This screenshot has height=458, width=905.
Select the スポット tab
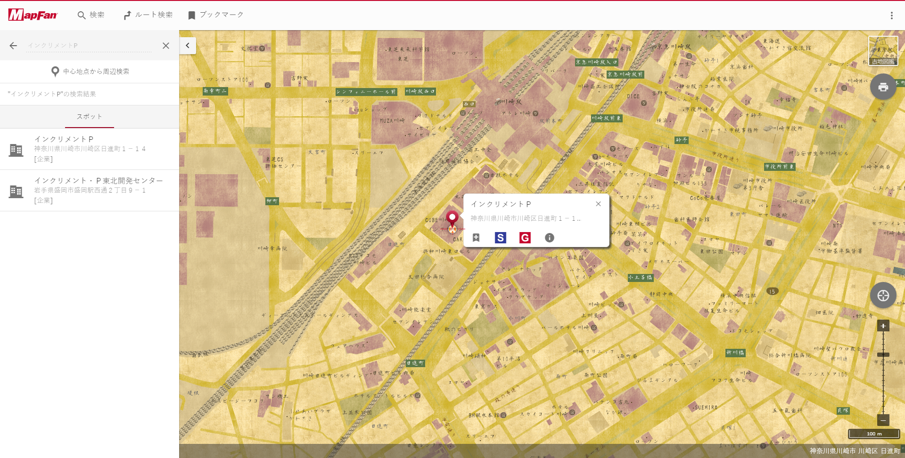[x=90, y=117]
